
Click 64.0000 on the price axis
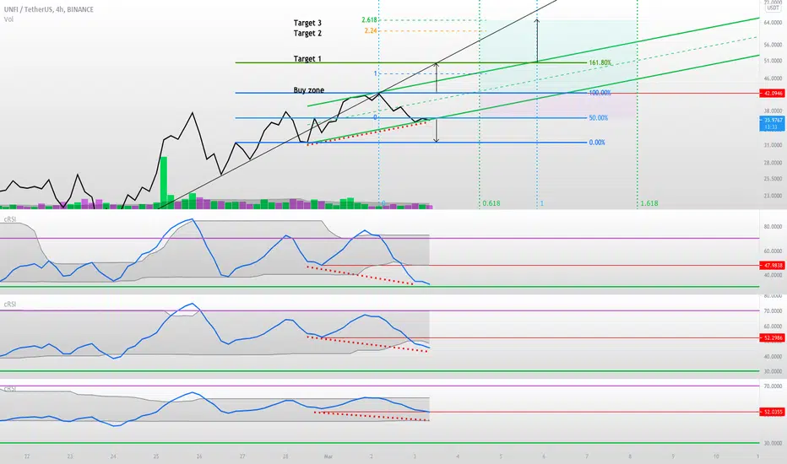coord(773,23)
